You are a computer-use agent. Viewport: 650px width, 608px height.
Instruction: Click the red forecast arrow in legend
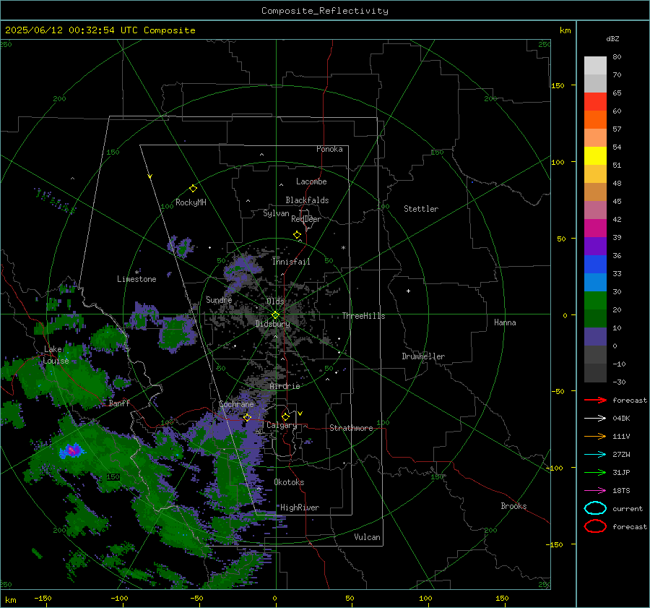coord(595,400)
